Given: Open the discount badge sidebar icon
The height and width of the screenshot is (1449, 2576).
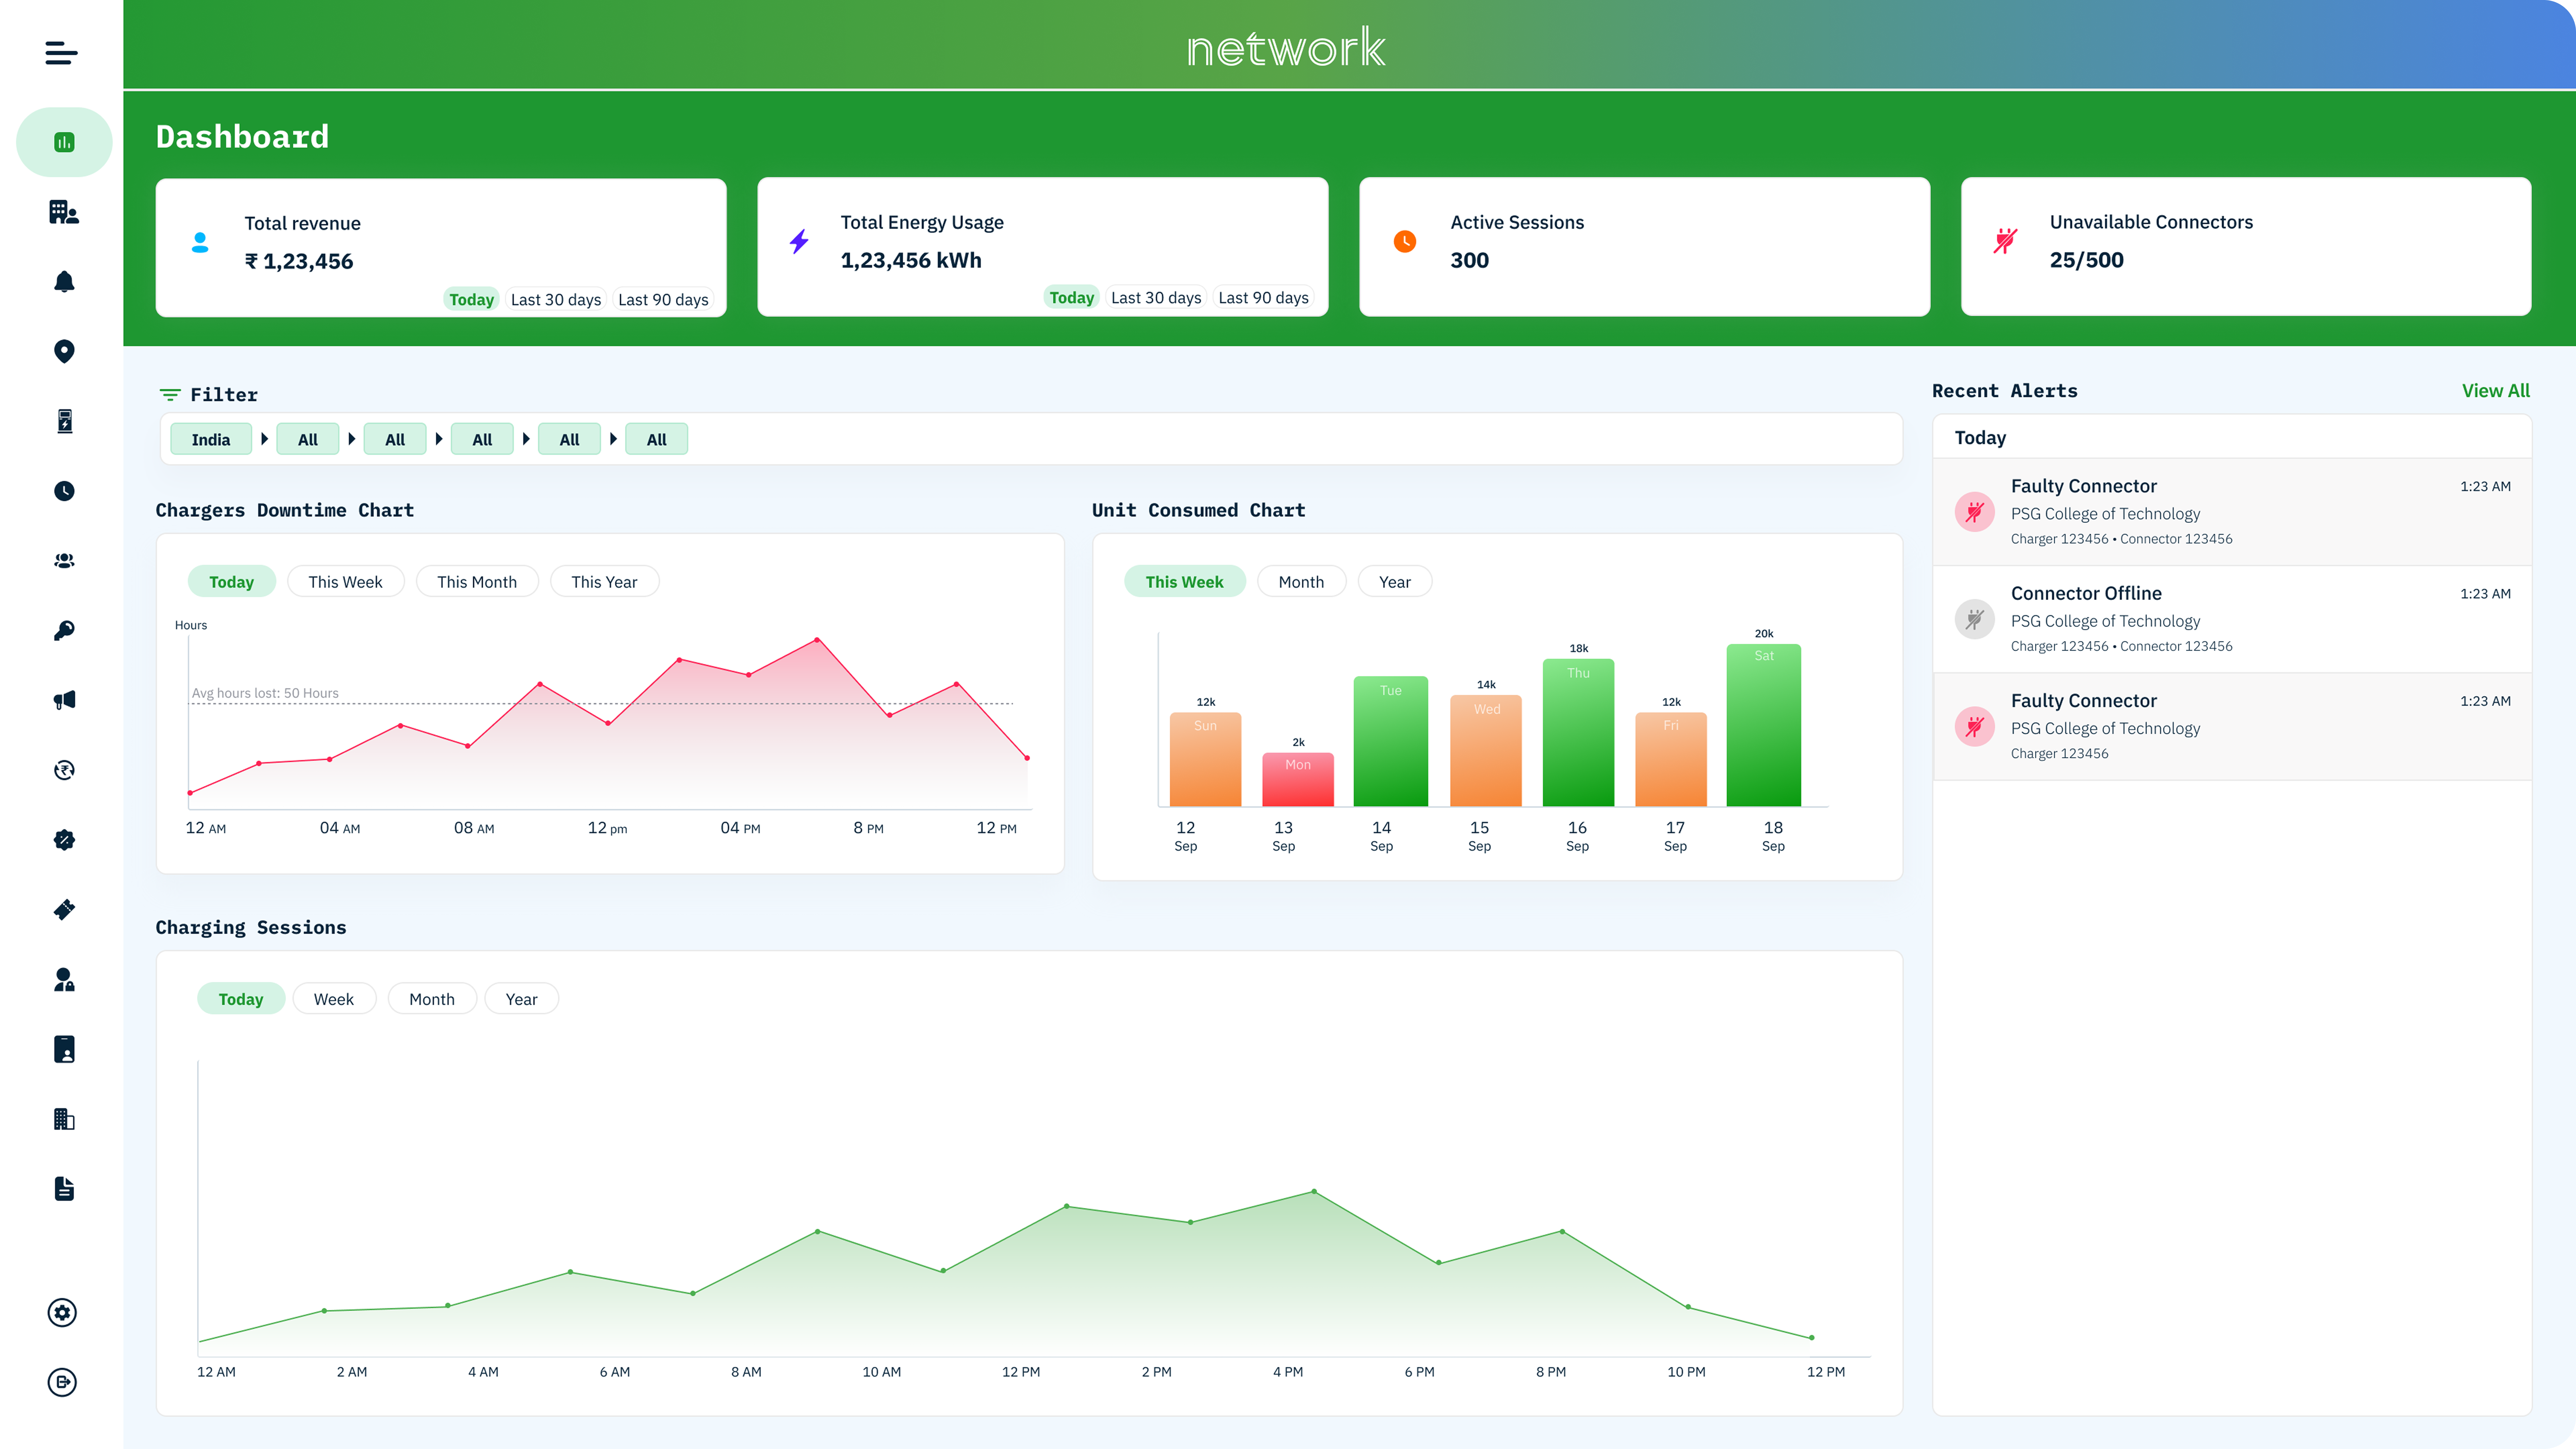Looking at the screenshot, I should pyautogui.click(x=64, y=840).
